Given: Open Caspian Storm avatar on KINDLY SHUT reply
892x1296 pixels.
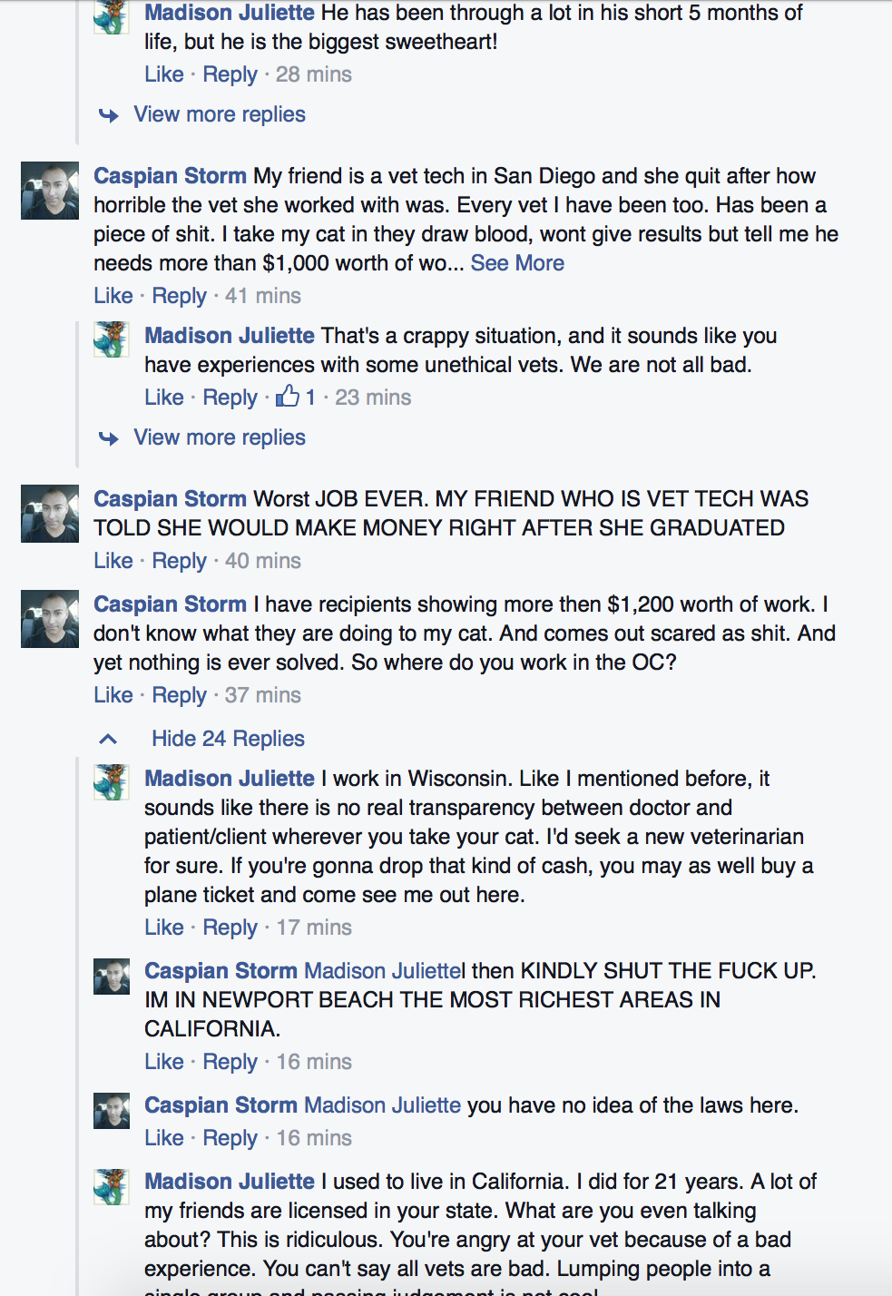Looking at the screenshot, I should point(112,977).
